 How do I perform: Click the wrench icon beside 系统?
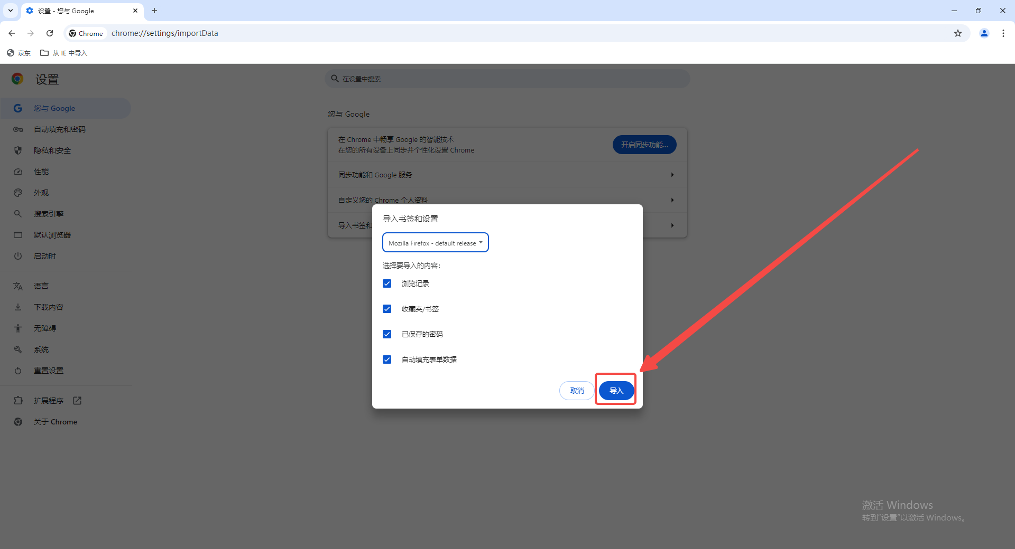point(18,349)
